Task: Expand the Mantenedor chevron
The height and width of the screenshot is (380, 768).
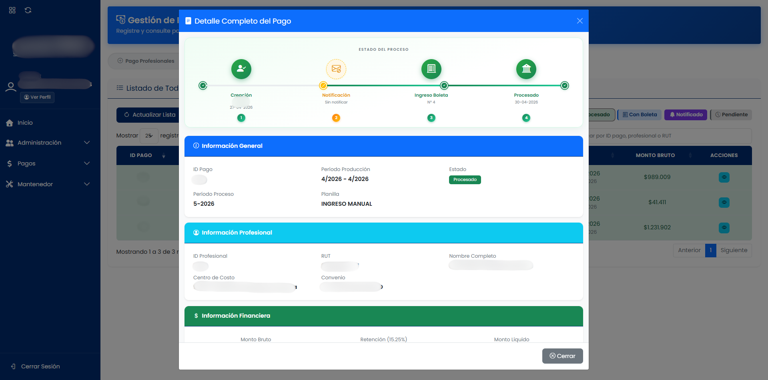Action: pos(87,184)
